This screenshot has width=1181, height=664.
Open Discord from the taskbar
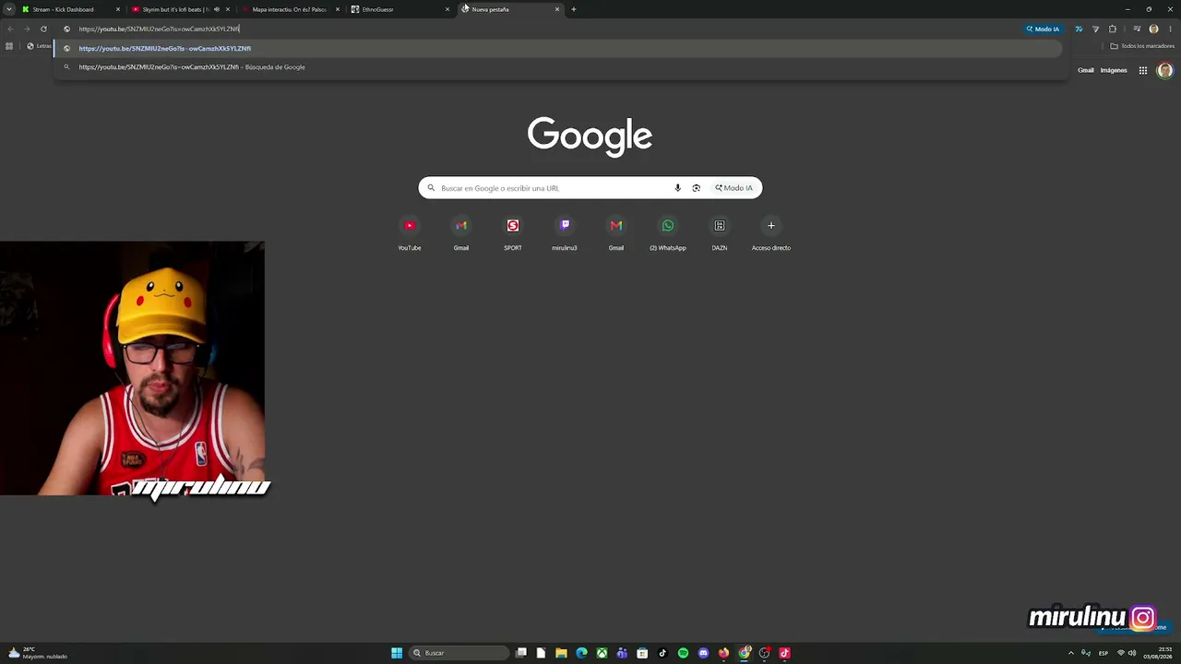pyautogui.click(x=703, y=653)
